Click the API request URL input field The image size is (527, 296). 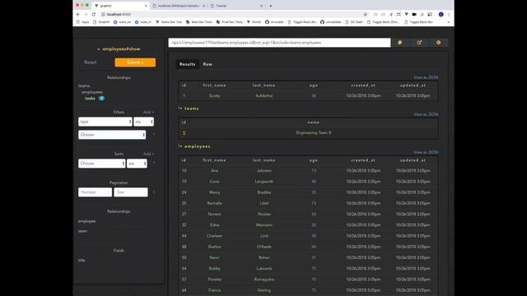tap(279, 43)
